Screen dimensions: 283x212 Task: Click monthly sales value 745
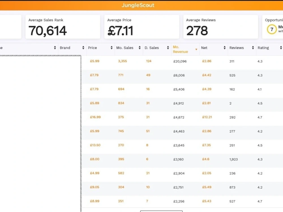pos(121,131)
